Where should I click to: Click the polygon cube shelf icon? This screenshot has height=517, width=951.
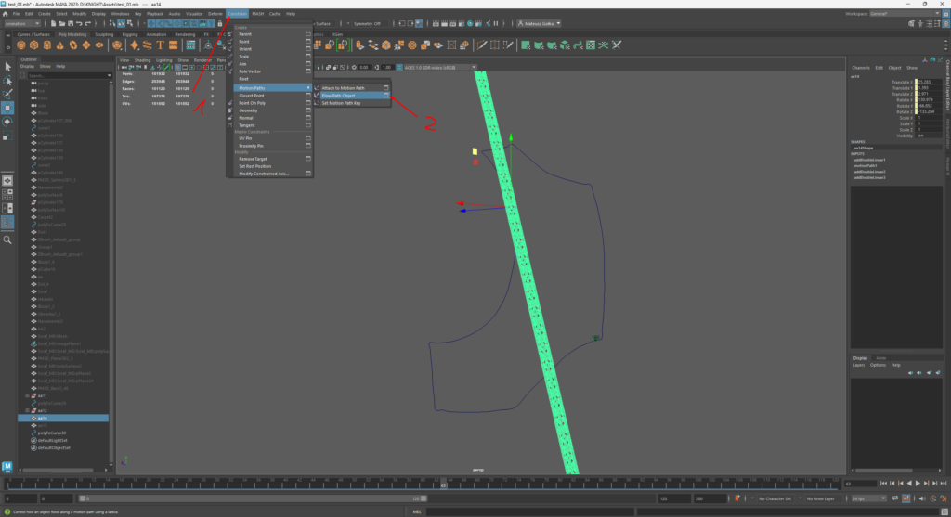[x=33, y=45]
